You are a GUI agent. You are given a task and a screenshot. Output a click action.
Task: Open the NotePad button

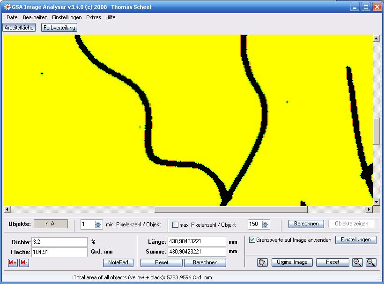[118, 262]
